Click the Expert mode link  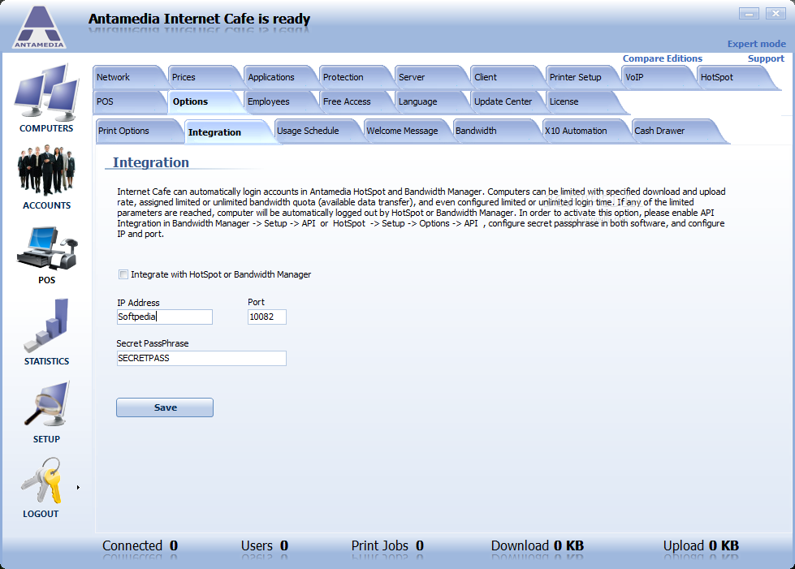(x=757, y=44)
